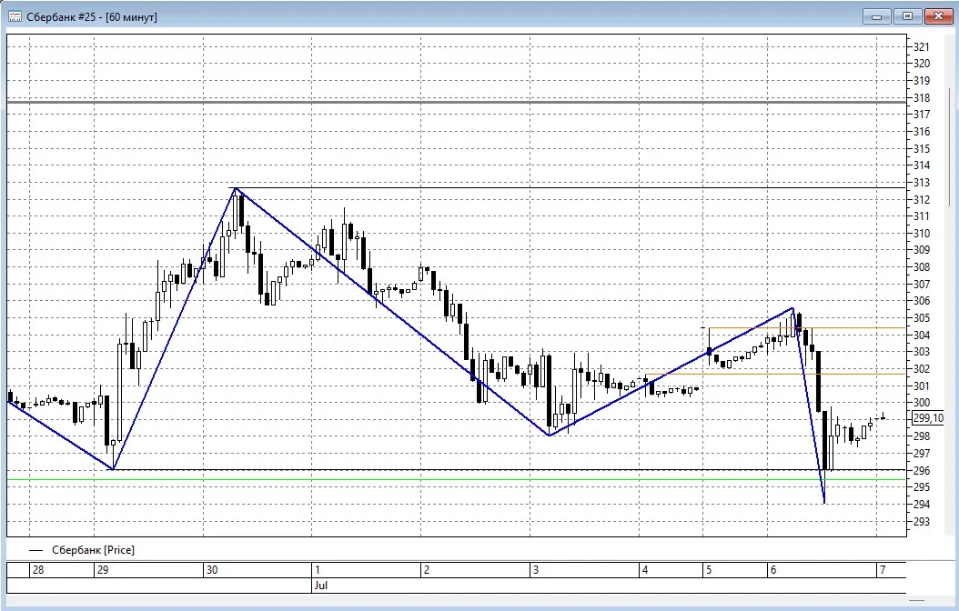Click date label 2 on time axis
This screenshot has width=959, height=611.
tap(427, 570)
